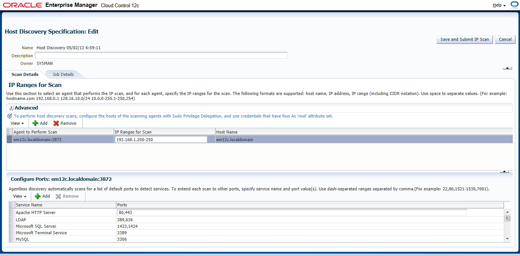Click the red X Remove icon for IP ranges
520x256 pixels.
coord(56,123)
